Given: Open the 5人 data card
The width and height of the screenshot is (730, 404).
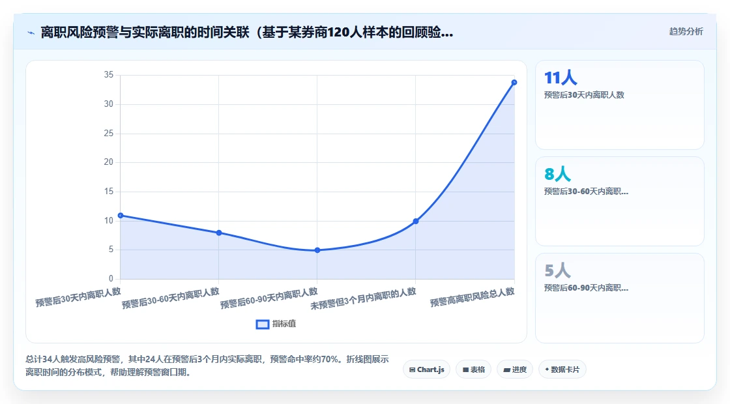Looking at the screenshot, I should pos(620,298).
